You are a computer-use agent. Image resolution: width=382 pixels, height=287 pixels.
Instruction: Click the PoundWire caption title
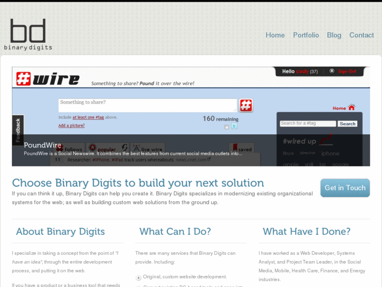(43, 145)
